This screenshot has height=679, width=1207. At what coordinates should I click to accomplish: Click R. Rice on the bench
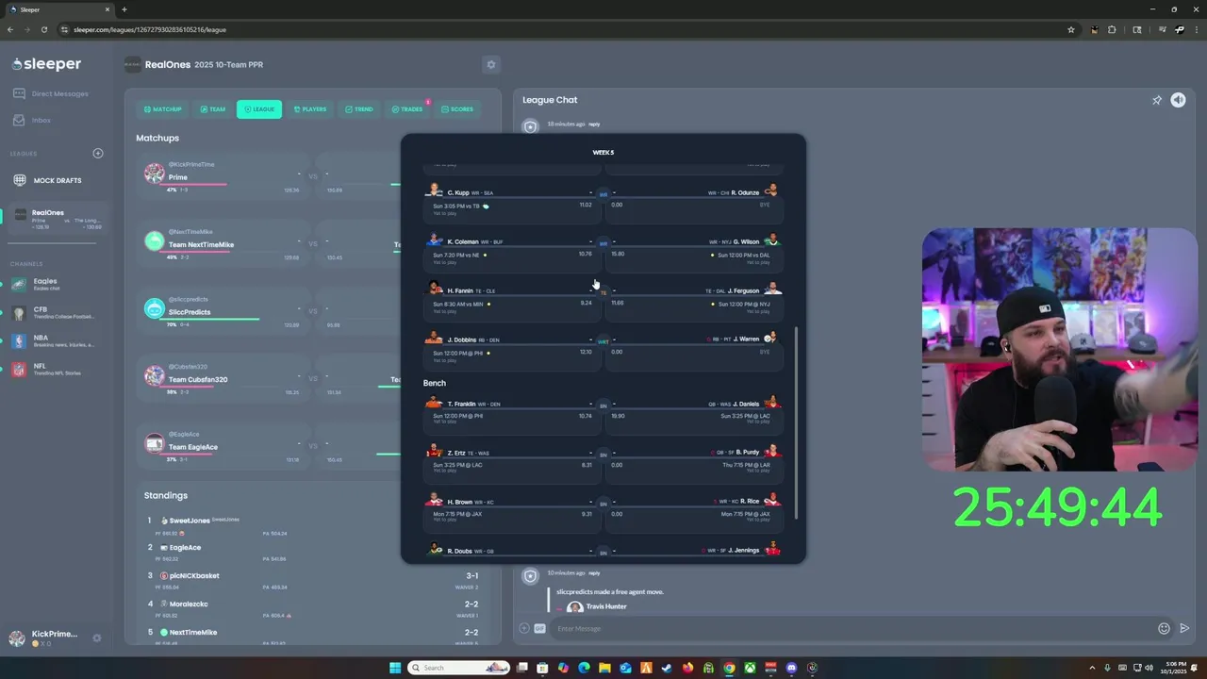pyautogui.click(x=750, y=501)
